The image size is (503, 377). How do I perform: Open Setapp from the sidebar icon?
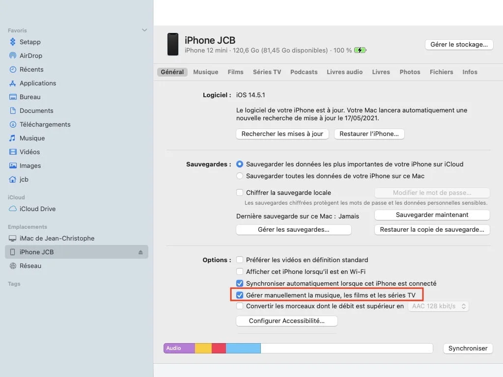point(12,42)
